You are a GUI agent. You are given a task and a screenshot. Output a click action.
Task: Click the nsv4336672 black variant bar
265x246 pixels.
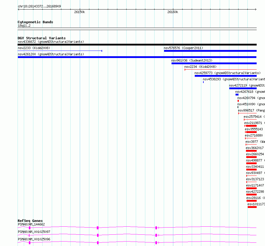(137, 45)
